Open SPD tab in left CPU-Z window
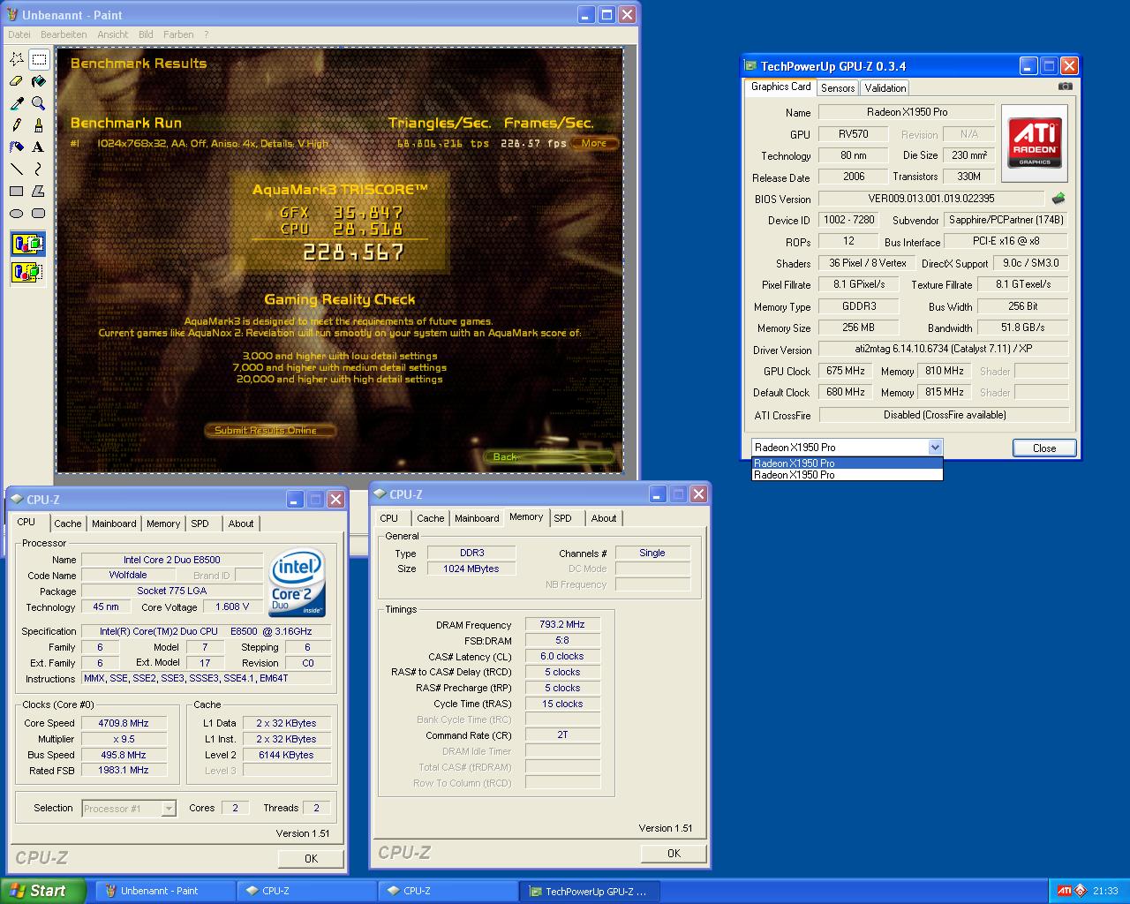Image resolution: width=1130 pixels, height=904 pixels. [200, 524]
